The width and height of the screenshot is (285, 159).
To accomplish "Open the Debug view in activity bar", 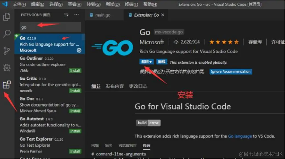I will tap(7, 68).
